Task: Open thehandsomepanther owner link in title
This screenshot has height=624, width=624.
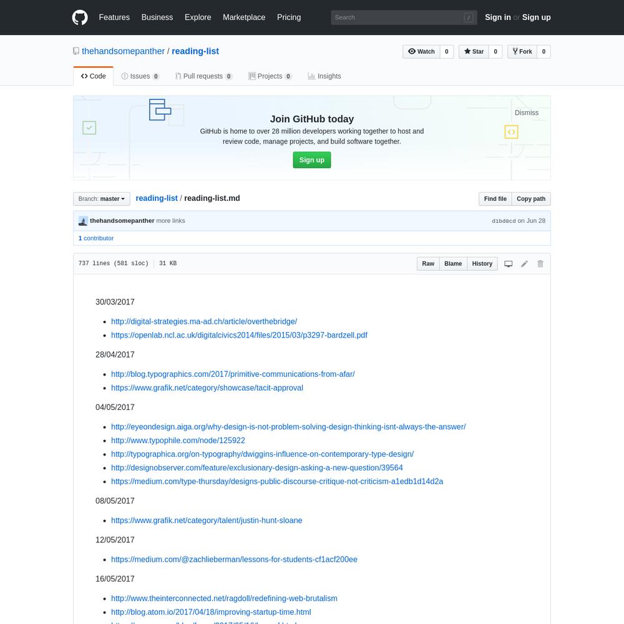Action: 123,51
